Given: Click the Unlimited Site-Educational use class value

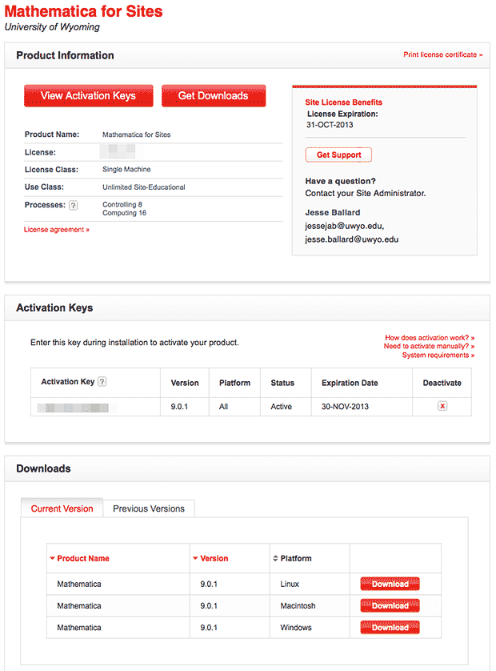Looking at the screenshot, I should (144, 187).
